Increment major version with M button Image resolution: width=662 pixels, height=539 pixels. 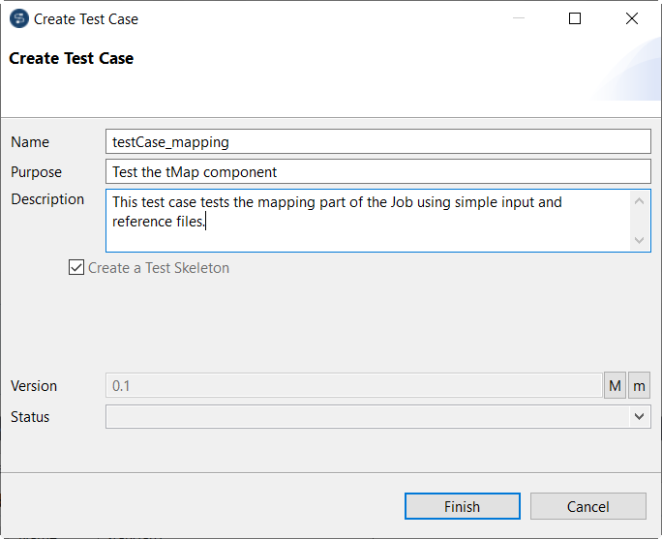click(615, 385)
